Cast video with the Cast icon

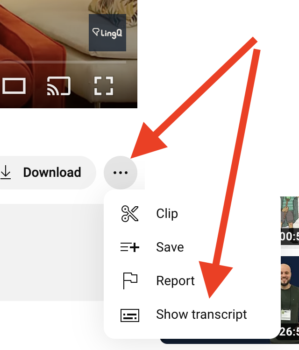pyautogui.click(x=59, y=86)
